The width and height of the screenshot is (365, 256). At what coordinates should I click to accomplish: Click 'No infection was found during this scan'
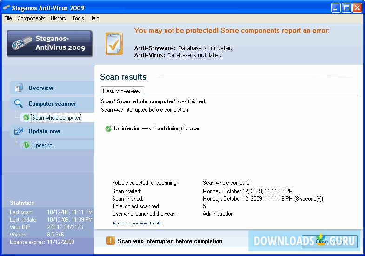(157, 128)
